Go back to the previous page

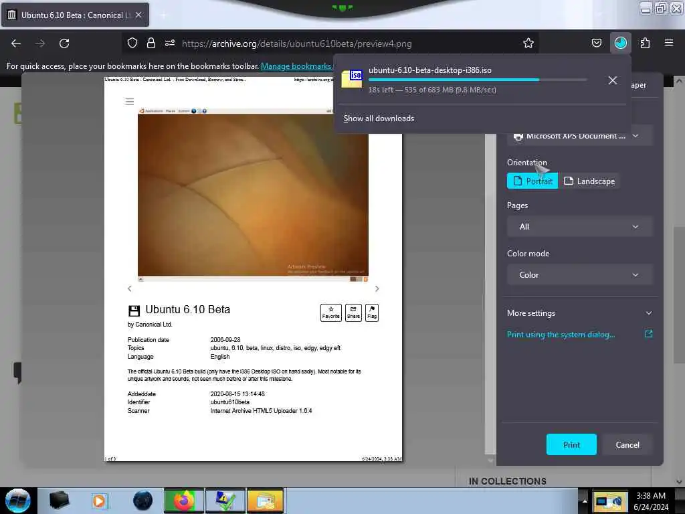pos(16,44)
